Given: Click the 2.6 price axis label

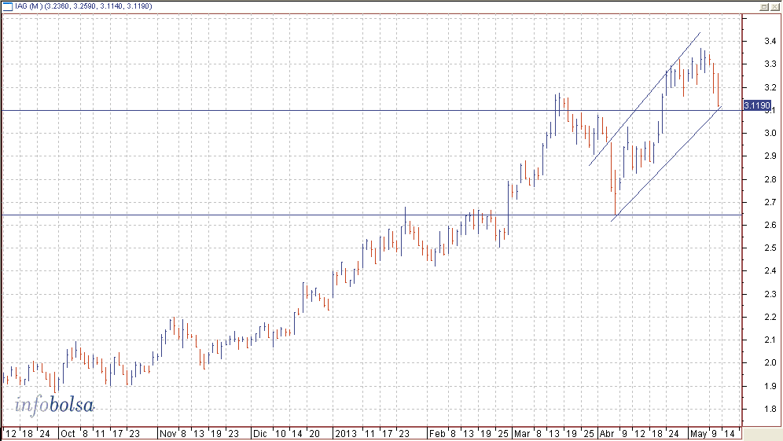Looking at the screenshot, I should 770,226.
